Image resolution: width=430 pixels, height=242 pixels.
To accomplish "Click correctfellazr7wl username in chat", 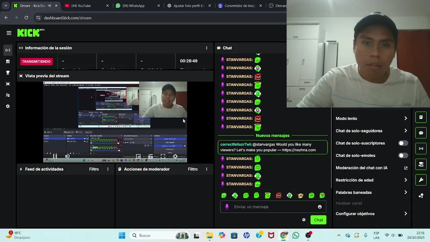I will pos(235,145).
